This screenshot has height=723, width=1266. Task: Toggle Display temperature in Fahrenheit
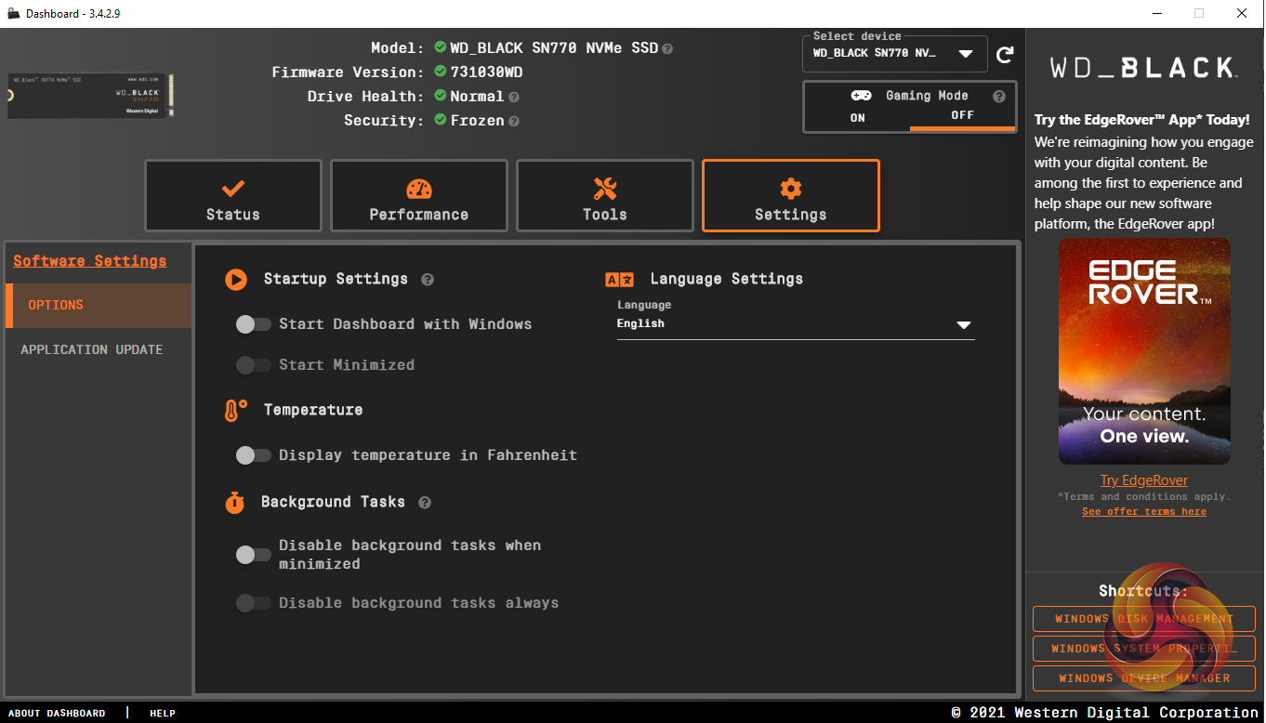253,455
